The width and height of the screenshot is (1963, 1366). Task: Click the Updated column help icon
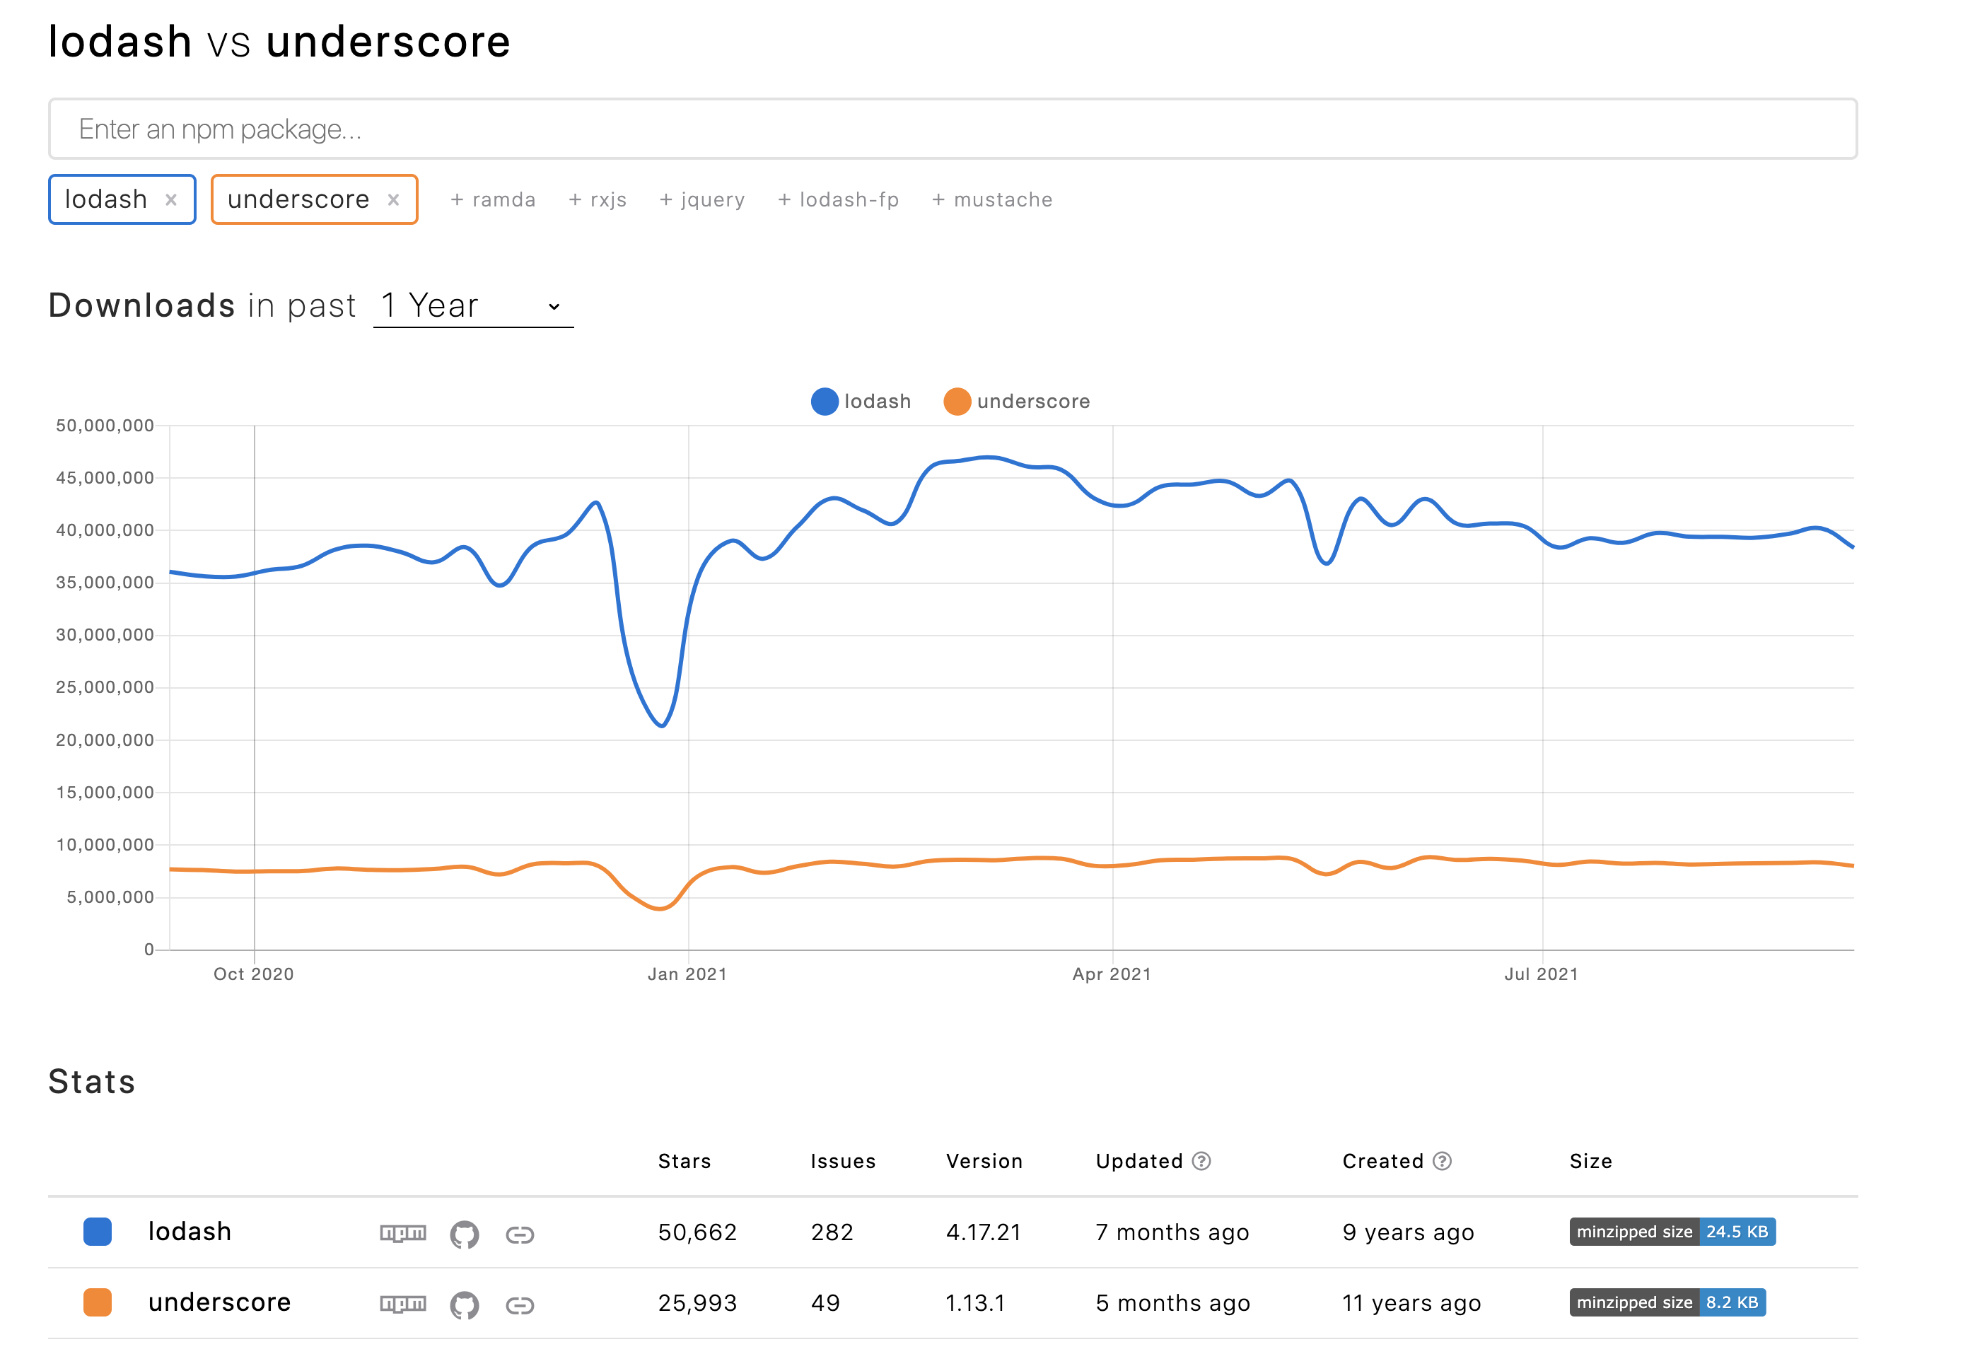[1201, 1161]
